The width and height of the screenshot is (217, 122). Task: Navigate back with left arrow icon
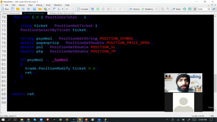pos(67,9)
